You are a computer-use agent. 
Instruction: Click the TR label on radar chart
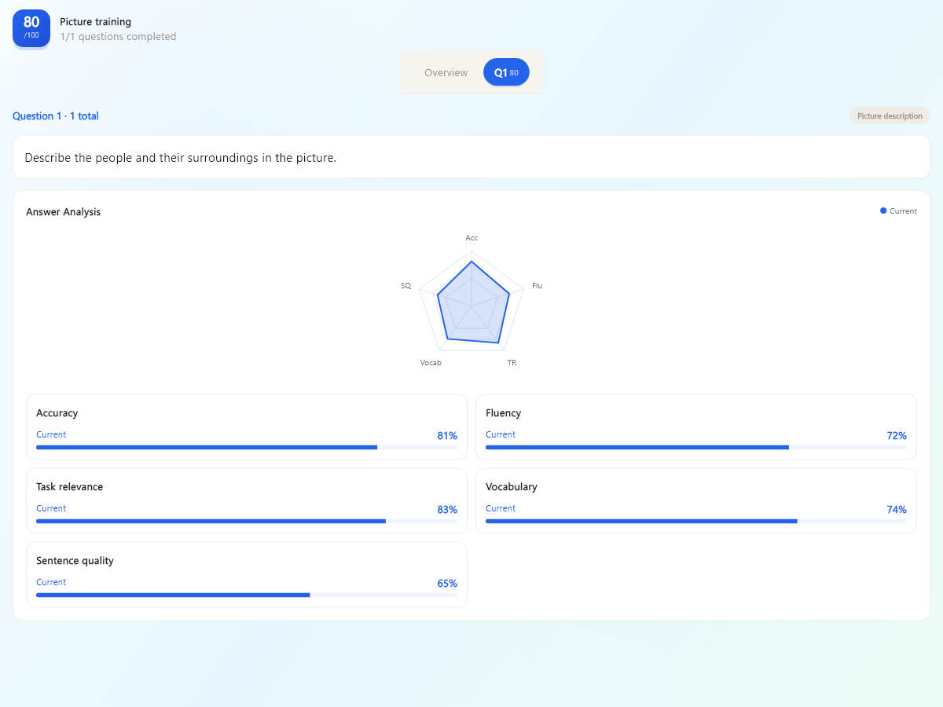512,363
